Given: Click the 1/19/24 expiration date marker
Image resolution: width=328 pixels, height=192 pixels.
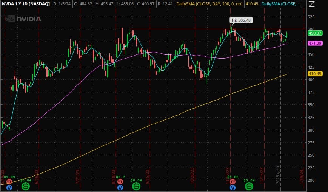Looking at the screenshot, I should (301, 177).
